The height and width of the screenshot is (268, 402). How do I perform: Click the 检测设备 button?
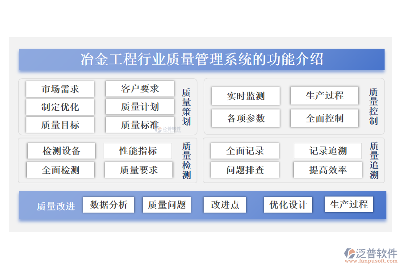pyautogui.click(x=61, y=151)
